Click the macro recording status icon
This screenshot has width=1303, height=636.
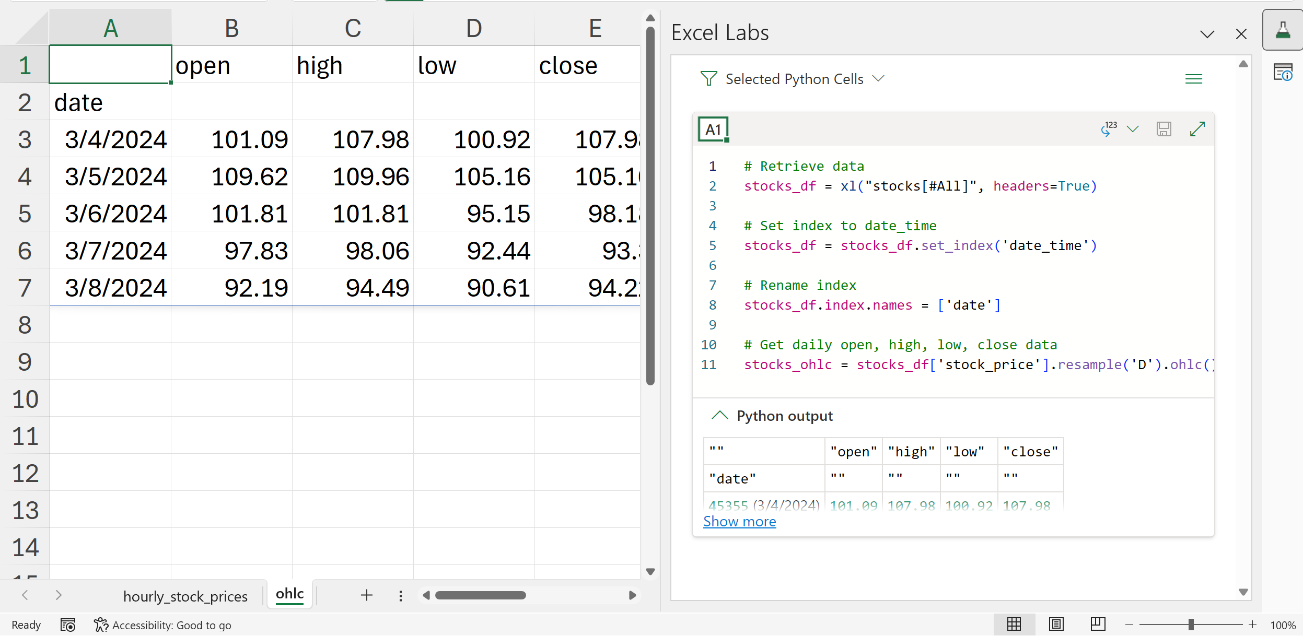point(68,625)
